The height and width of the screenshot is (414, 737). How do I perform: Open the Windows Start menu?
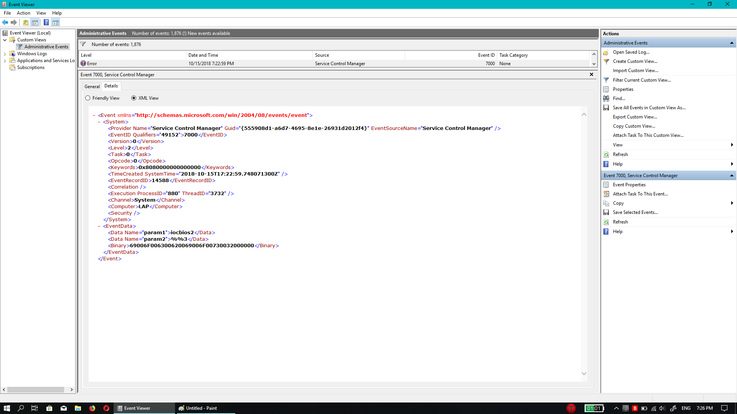point(7,408)
